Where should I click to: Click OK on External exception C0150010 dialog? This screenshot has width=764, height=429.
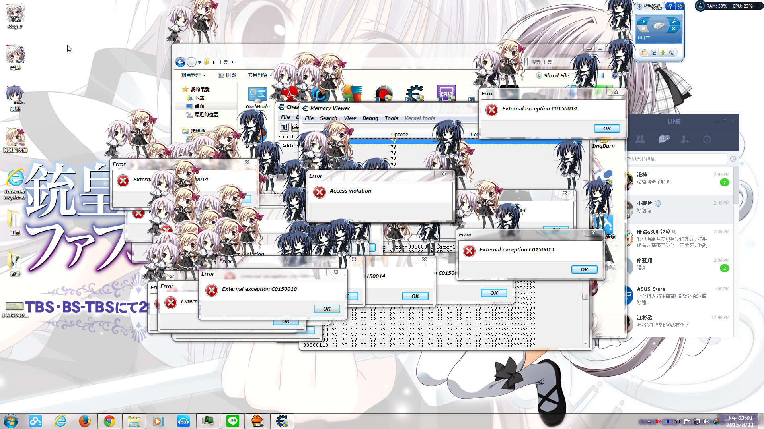327,309
